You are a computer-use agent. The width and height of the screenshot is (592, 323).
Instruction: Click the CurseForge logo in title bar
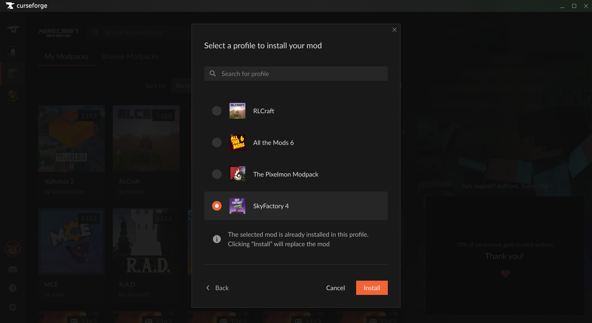click(27, 6)
